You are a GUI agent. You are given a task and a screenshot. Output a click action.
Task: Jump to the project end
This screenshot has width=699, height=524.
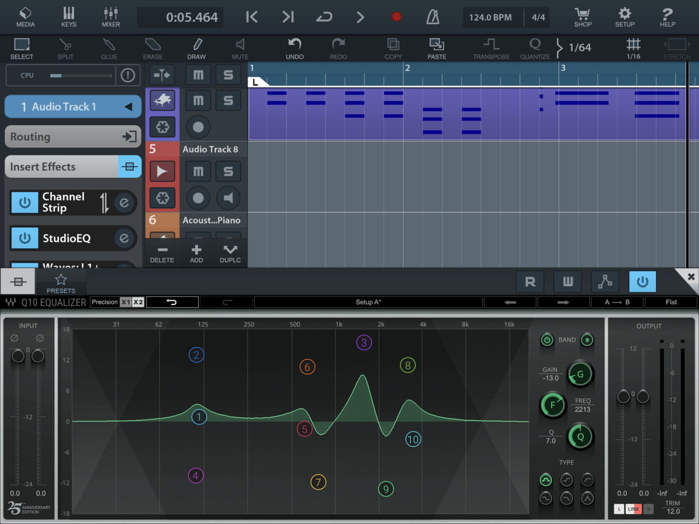point(288,17)
